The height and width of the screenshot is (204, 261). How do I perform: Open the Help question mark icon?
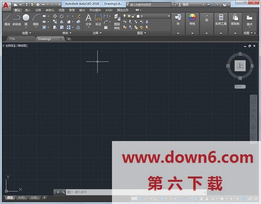click(224, 5)
